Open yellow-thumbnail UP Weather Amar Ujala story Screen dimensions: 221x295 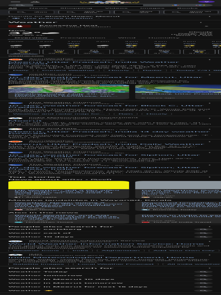[x=68, y=190]
